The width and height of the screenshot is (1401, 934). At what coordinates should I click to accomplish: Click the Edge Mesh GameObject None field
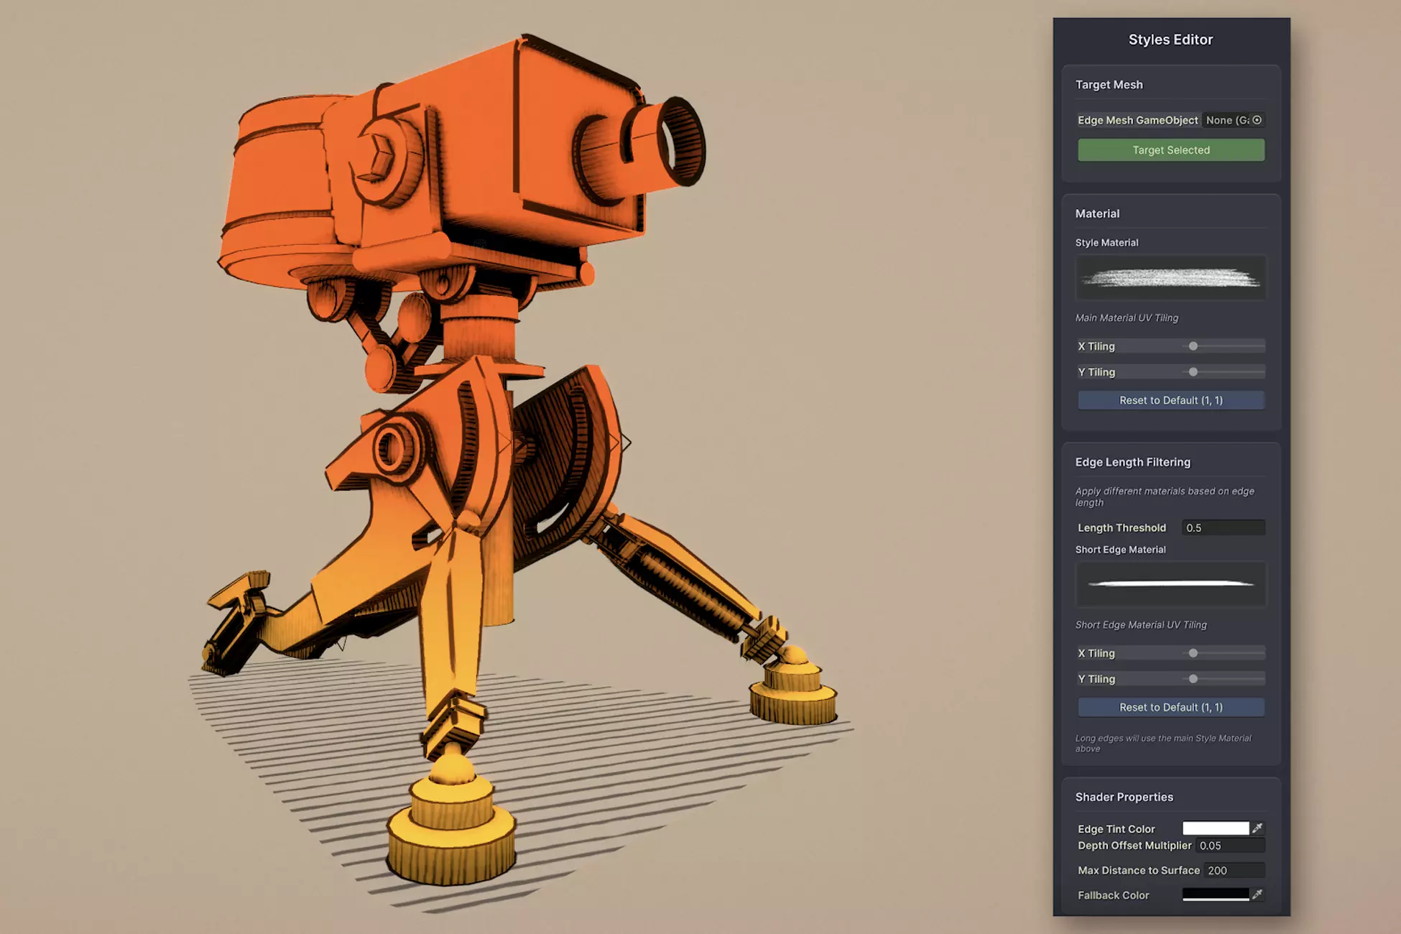pos(1226,120)
